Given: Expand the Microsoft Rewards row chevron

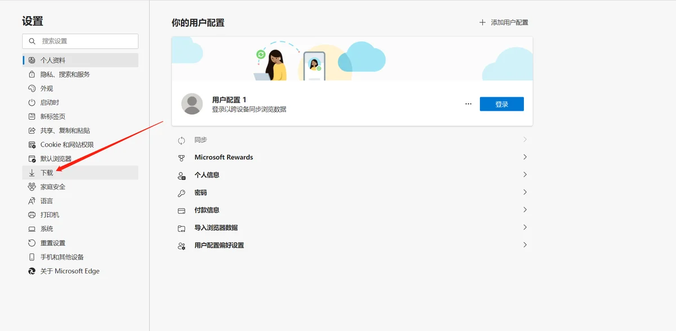Looking at the screenshot, I should click(524, 157).
